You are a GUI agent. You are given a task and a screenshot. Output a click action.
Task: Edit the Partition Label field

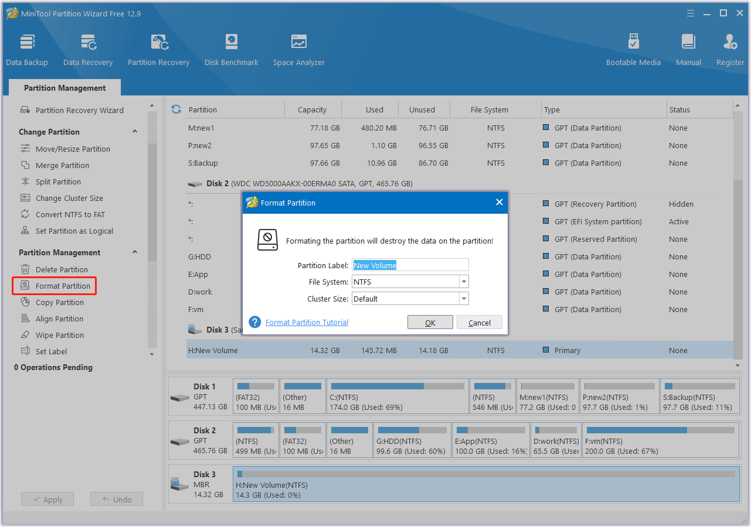tap(409, 265)
